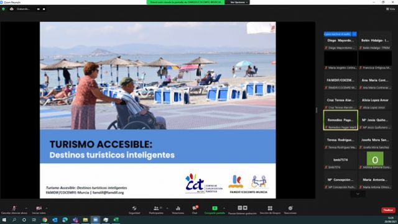Unmute microphone in Zoom toolbar
This screenshot has height=224, width=398.
pos(14,210)
